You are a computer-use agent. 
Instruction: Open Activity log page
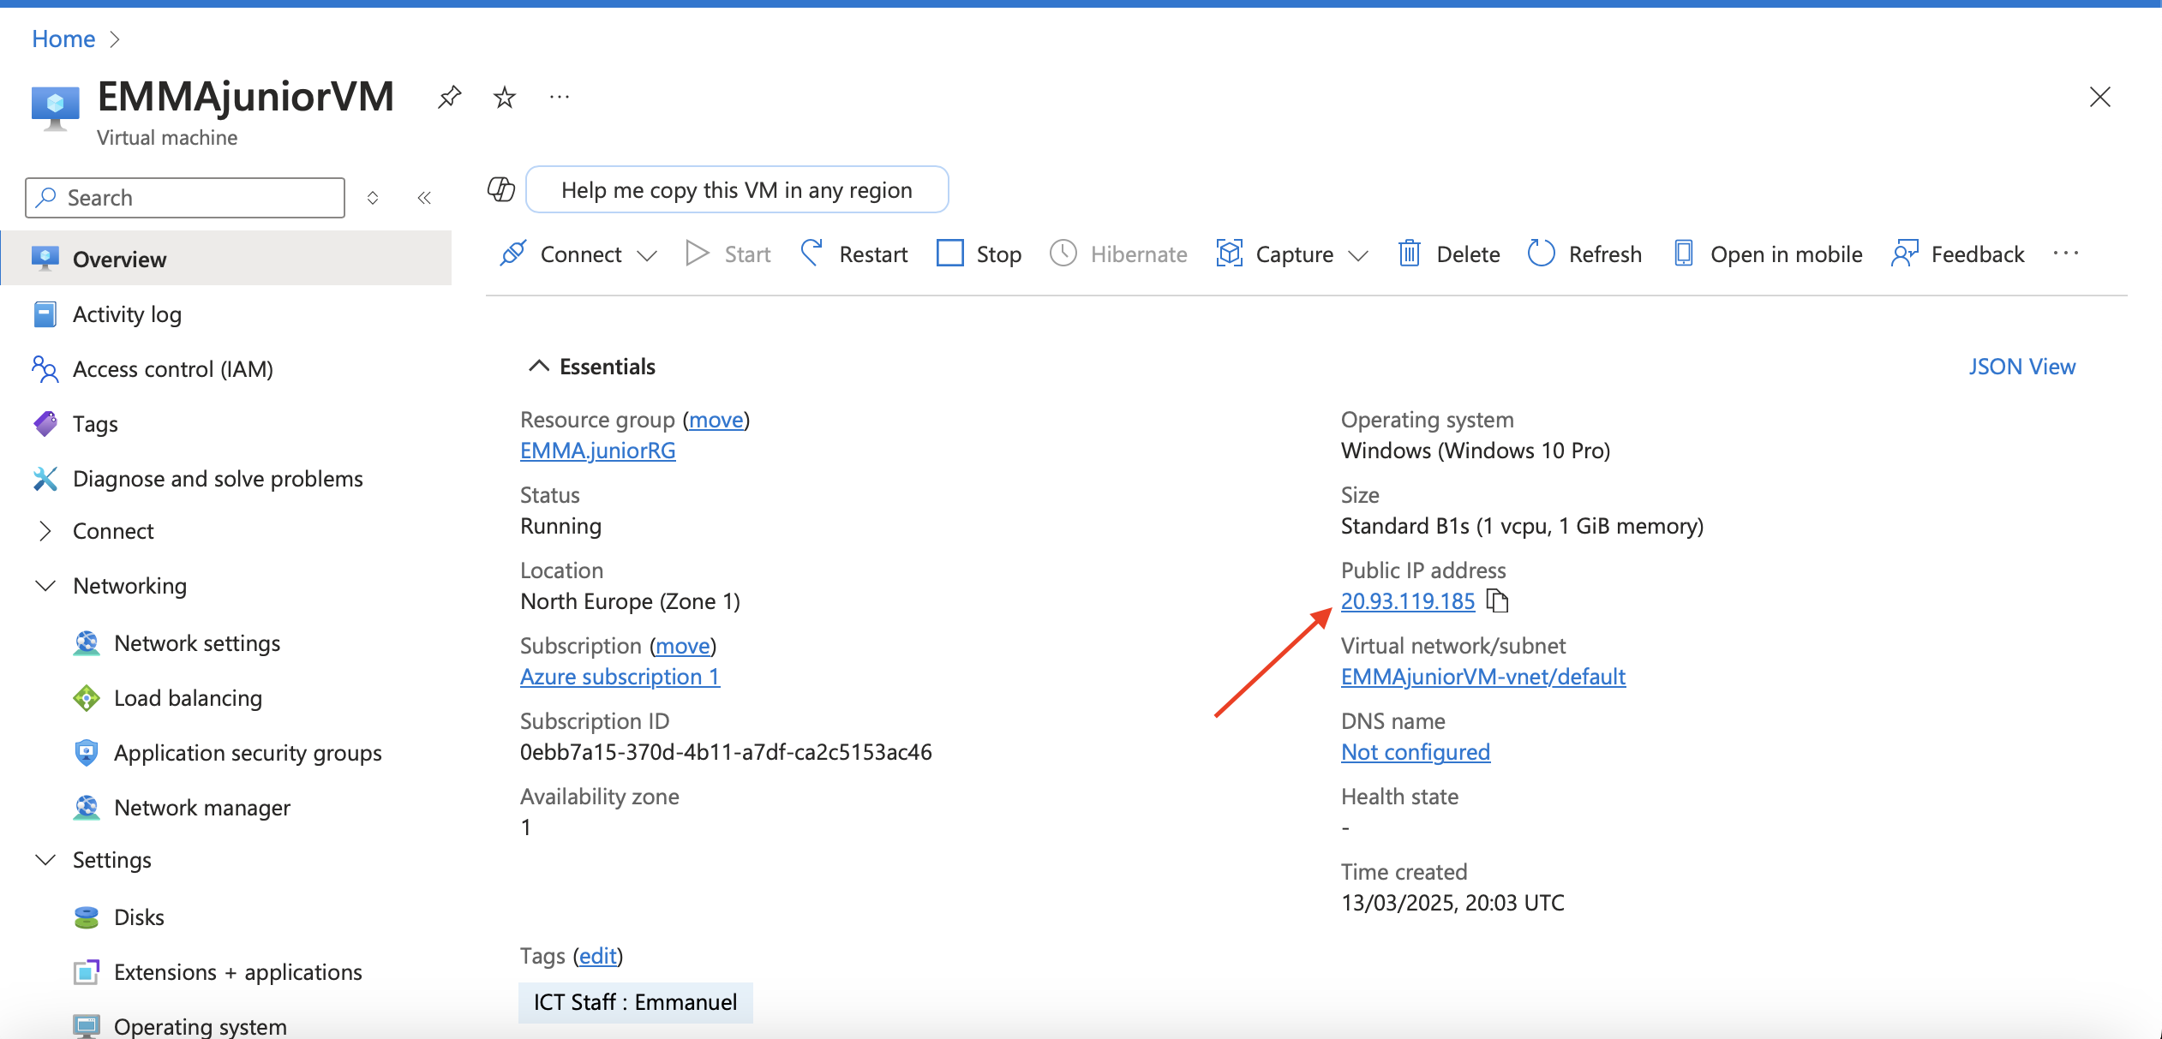tap(127, 314)
